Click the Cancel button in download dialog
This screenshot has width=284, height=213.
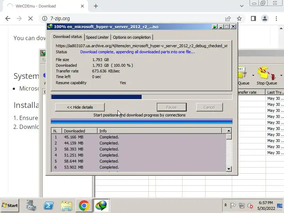pos(209,107)
